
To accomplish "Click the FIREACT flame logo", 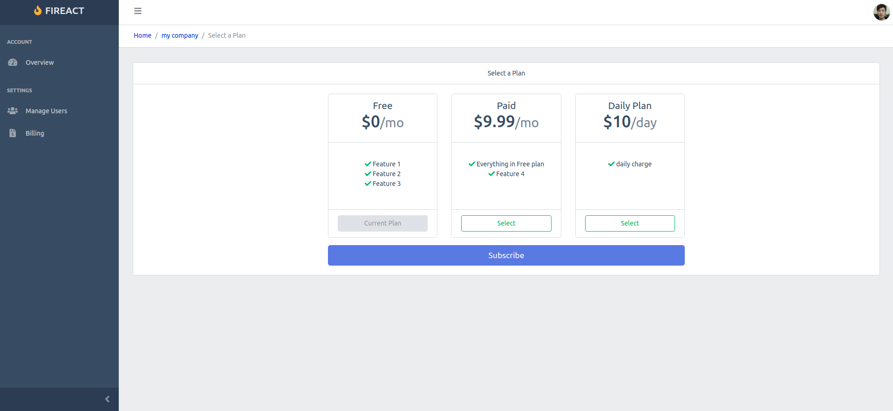I will click(x=38, y=10).
